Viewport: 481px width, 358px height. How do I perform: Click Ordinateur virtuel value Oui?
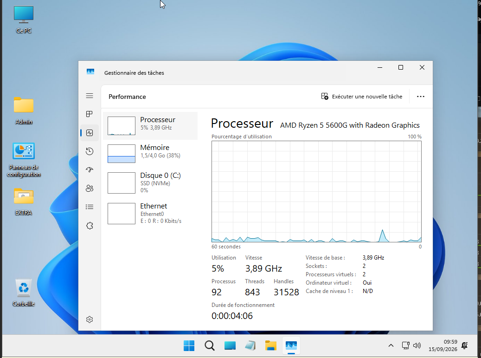tap(367, 283)
